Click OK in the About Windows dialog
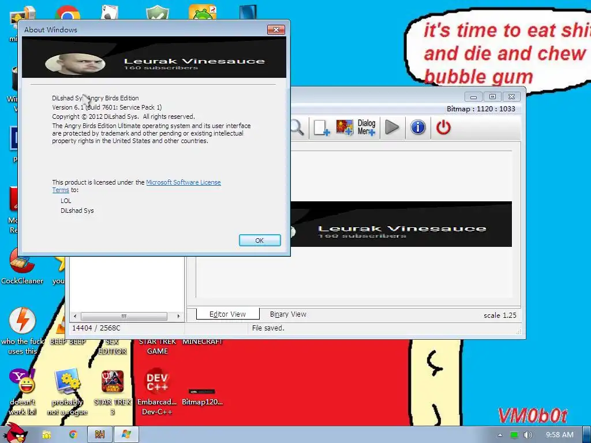This screenshot has width=591, height=443. 260,241
